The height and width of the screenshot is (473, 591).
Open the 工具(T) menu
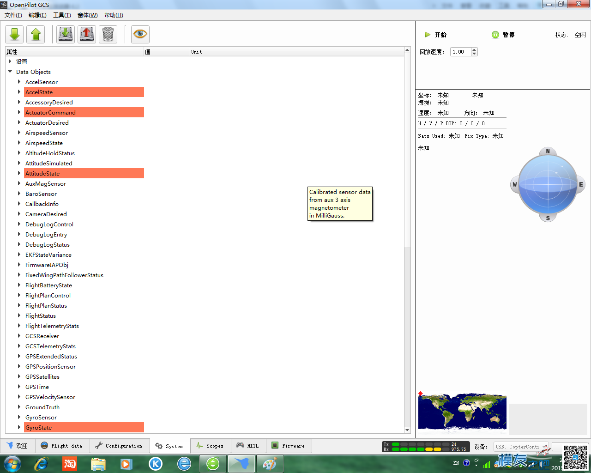click(62, 15)
